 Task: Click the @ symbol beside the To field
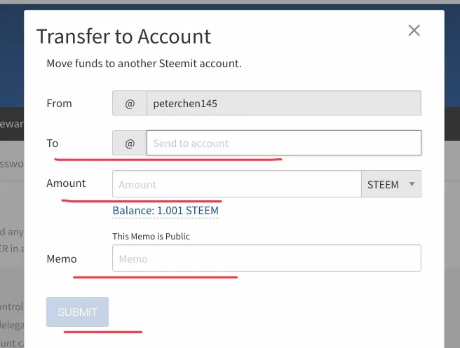click(129, 144)
